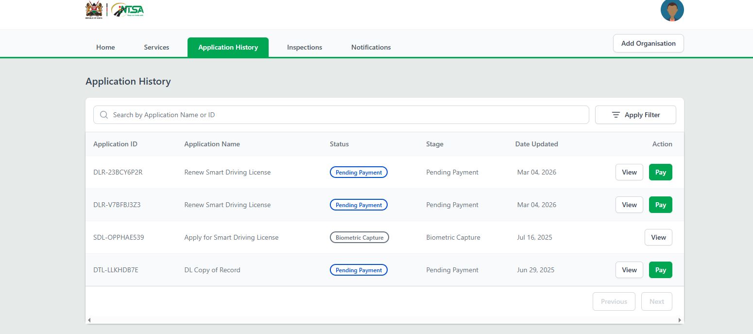Go to the Home tab

[105, 47]
